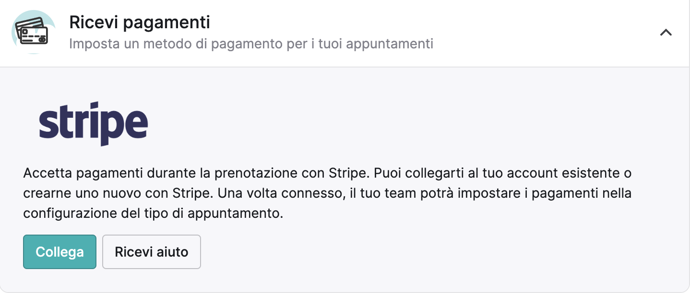The height and width of the screenshot is (293, 690).
Task: Click the Stripe logo
Action: click(94, 124)
